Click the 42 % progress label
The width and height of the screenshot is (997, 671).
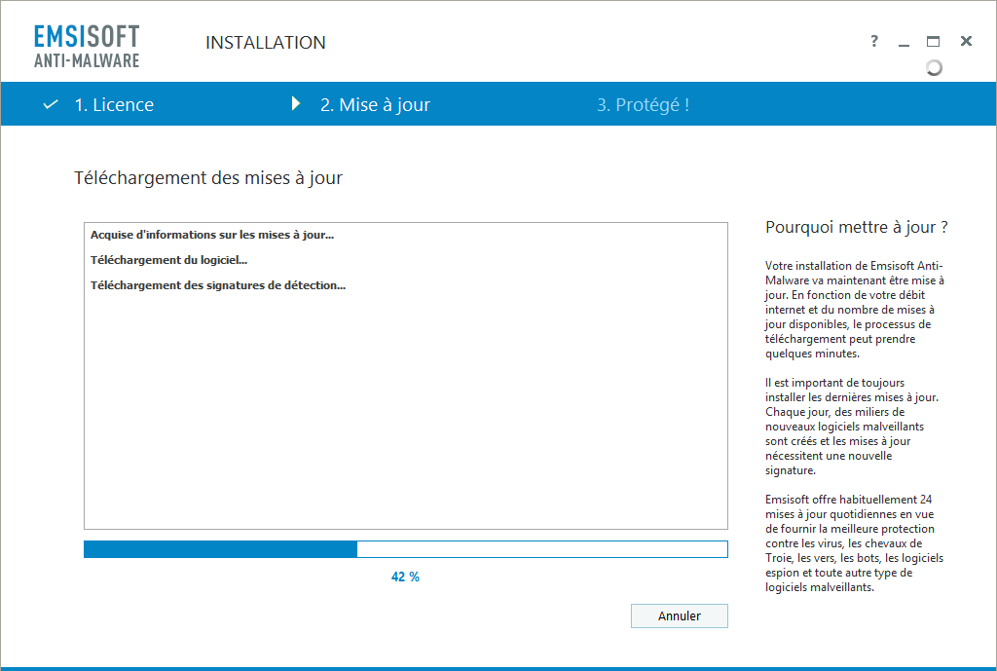(x=405, y=577)
